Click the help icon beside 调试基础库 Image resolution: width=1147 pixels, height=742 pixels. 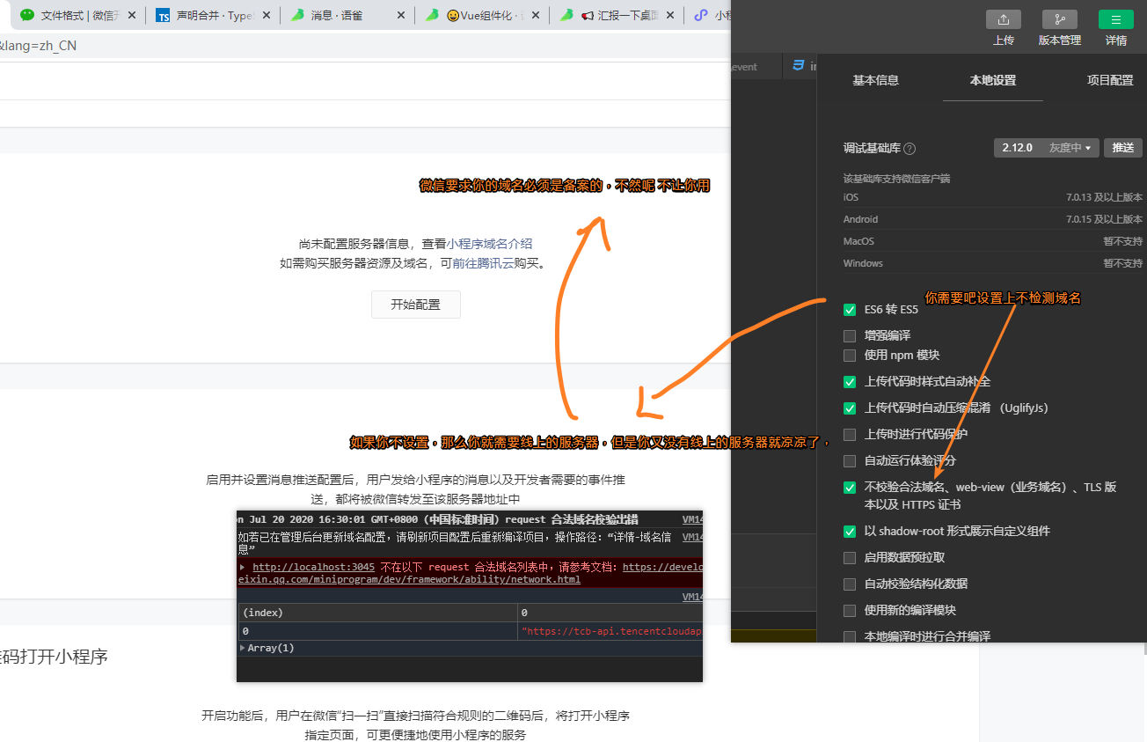point(910,149)
